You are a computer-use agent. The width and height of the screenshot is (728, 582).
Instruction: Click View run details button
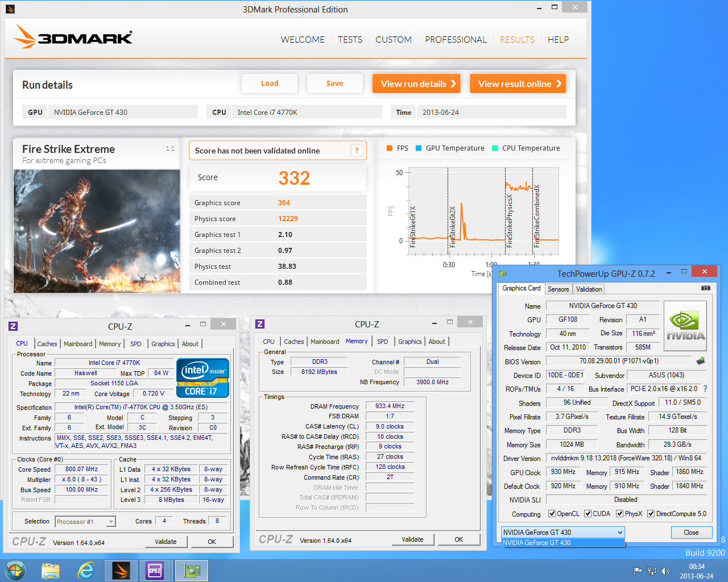tap(416, 84)
